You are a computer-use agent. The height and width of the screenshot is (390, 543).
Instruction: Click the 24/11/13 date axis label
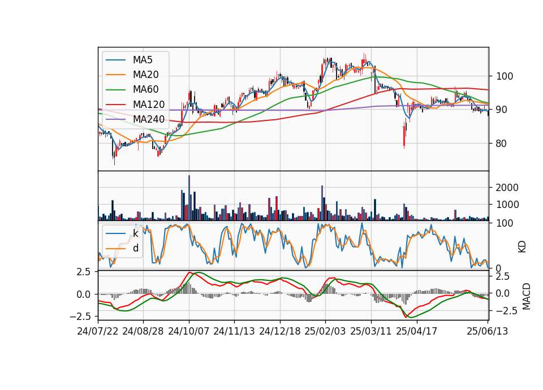234,331
